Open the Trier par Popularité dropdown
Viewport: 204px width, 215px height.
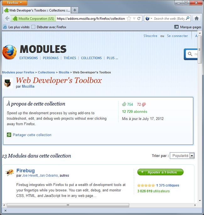[182, 156]
